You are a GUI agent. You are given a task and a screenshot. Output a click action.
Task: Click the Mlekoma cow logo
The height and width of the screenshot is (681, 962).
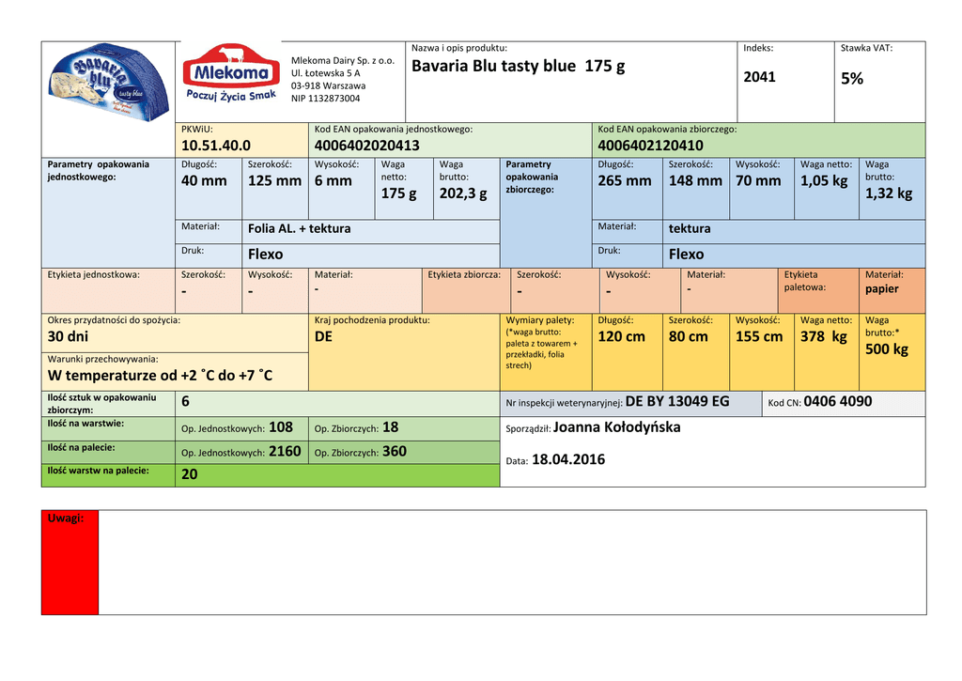(x=231, y=73)
